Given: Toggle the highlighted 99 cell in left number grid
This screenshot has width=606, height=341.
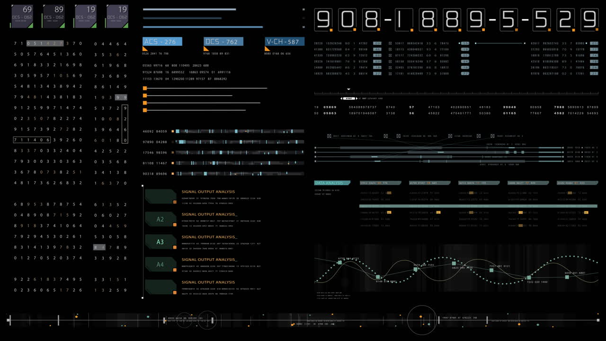Looking at the screenshot, I should [x=122, y=97].
